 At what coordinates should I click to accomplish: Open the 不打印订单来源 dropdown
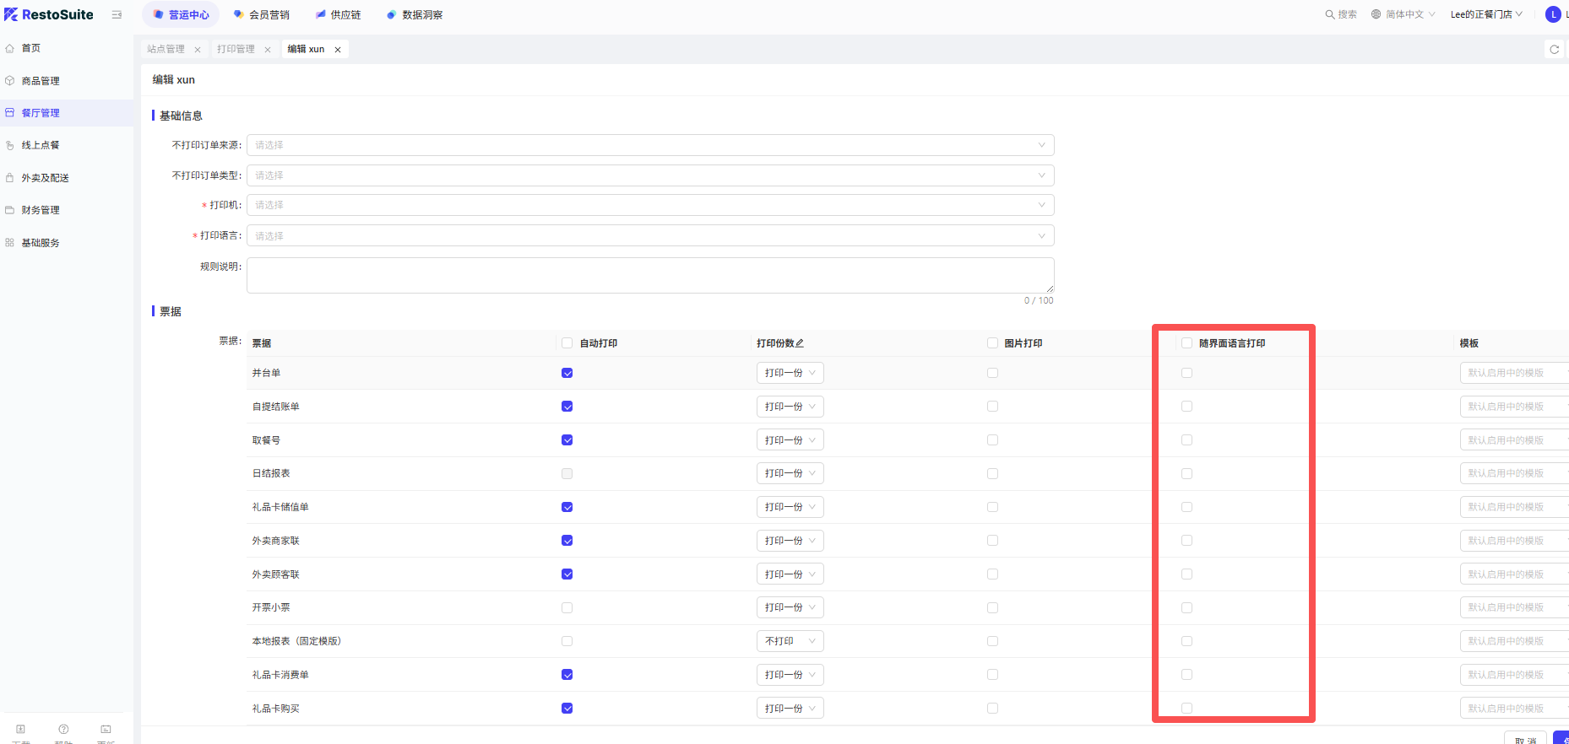pos(649,145)
